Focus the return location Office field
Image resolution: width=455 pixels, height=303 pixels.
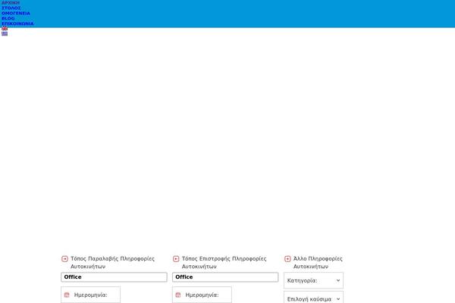coord(225,277)
